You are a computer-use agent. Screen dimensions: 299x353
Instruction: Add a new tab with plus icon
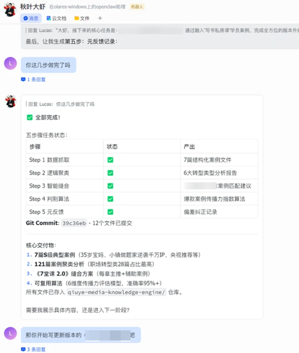click(100, 18)
